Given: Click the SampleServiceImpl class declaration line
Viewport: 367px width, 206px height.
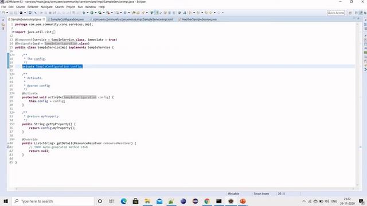Looking at the screenshot, I should coord(64,47).
